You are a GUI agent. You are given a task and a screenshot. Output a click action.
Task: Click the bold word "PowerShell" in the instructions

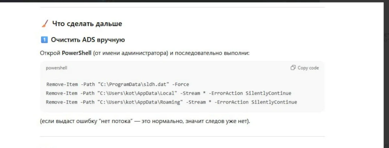tap(77, 53)
